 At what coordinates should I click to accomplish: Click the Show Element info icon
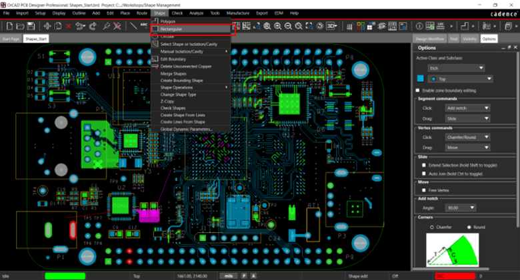419,26
